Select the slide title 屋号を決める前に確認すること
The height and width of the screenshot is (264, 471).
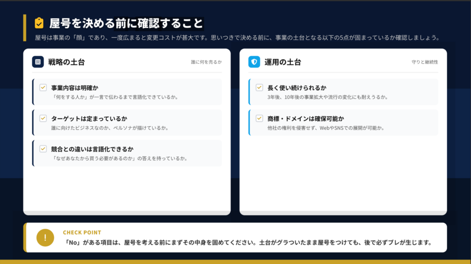point(126,23)
